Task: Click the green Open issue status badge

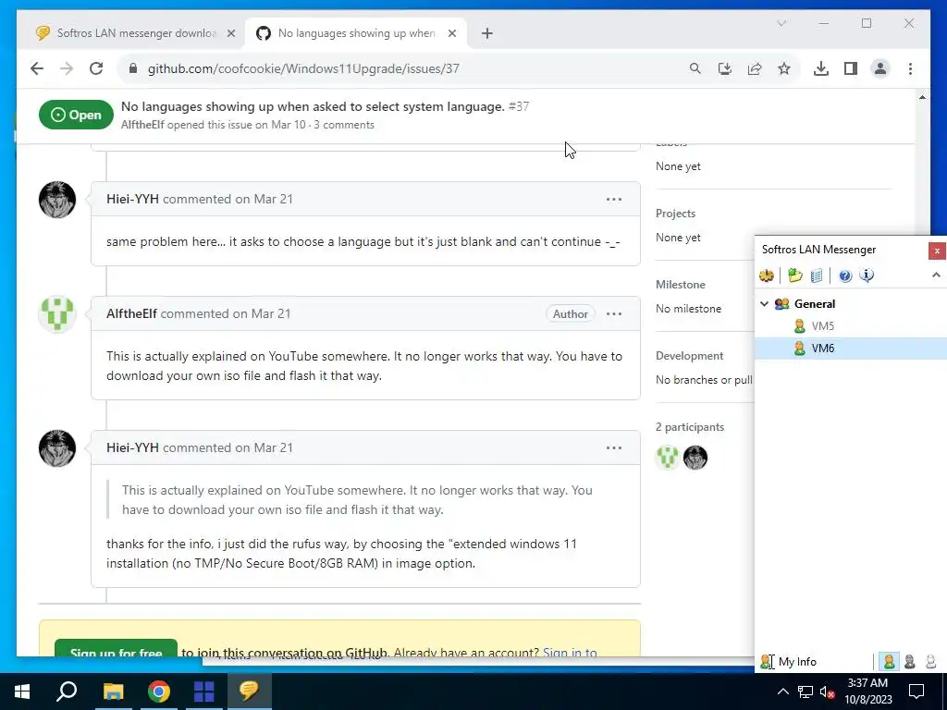Action: point(76,115)
